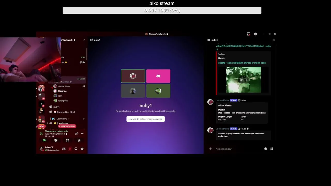Screen dimensions: 331x186
Task: Click nuby1 voice channel header title
Action: click(97, 40)
